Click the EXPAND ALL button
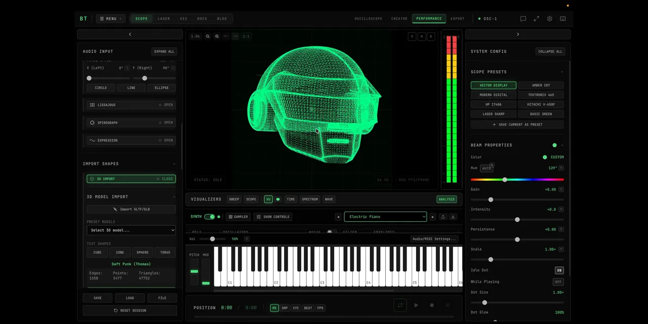The height and width of the screenshot is (324, 648). 164,52
